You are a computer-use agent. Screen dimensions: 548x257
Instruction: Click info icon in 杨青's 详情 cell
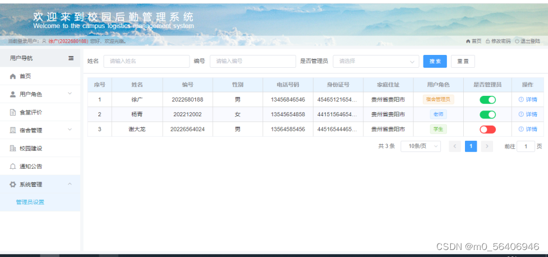click(x=521, y=114)
